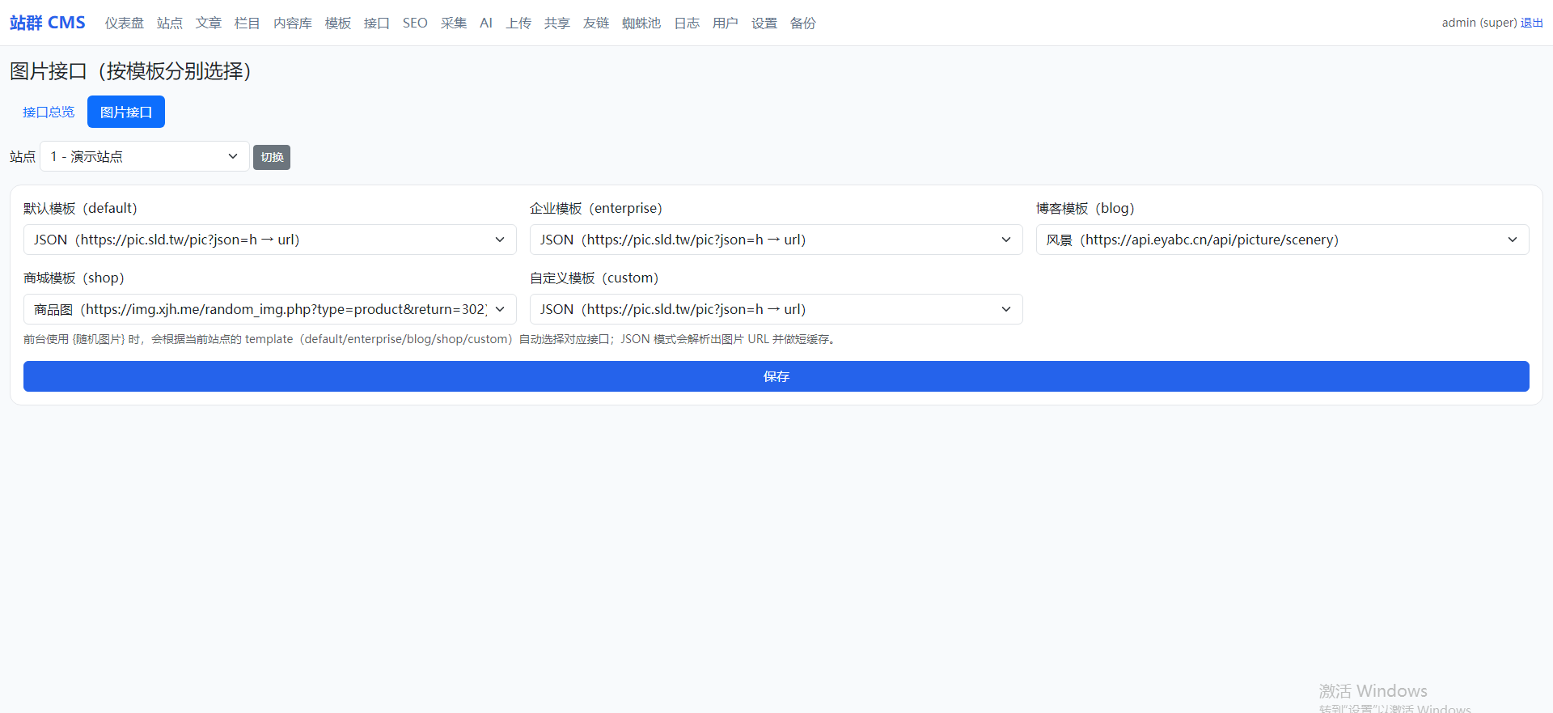Navigate to the SEO menu
Image resolution: width=1553 pixels, height=713 pixels.
(415, 23)
